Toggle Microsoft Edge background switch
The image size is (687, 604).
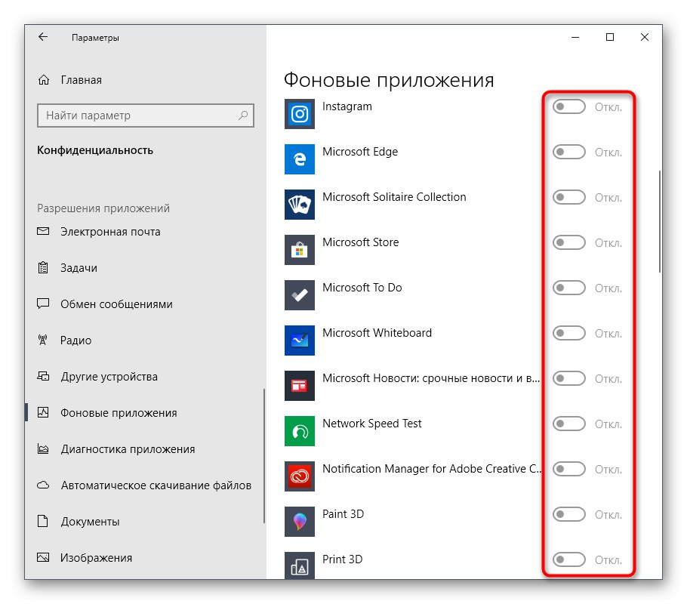(568, 152)
